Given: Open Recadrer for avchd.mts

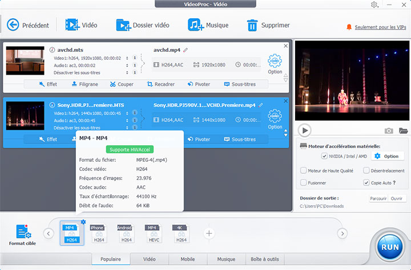Looking at the screenshot, I should coord(160,84).
